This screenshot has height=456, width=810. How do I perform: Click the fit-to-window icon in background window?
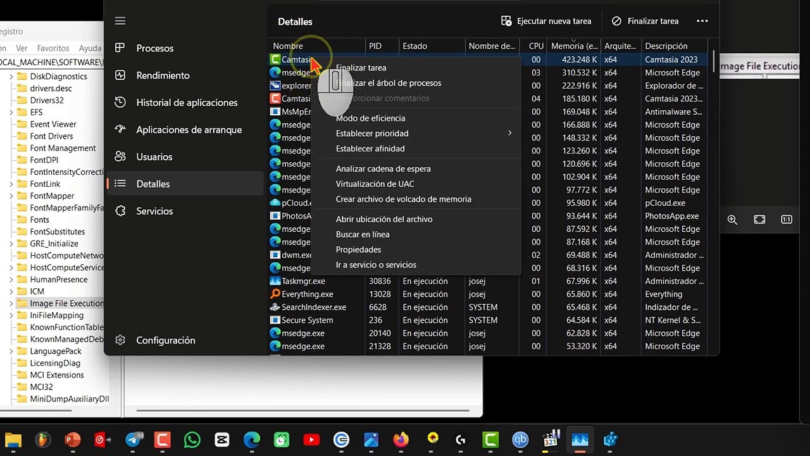[759, 220]
